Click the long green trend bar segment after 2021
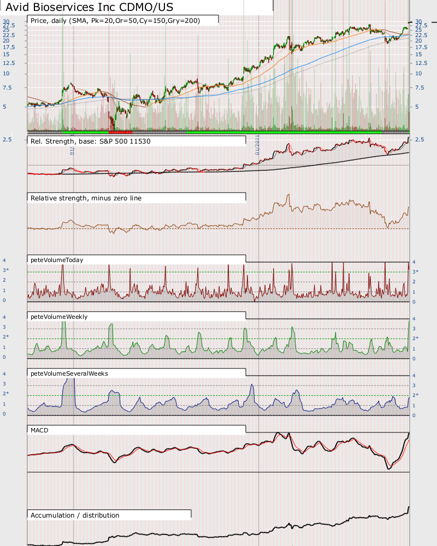This screenshot has width=437, height=546. 284,132
